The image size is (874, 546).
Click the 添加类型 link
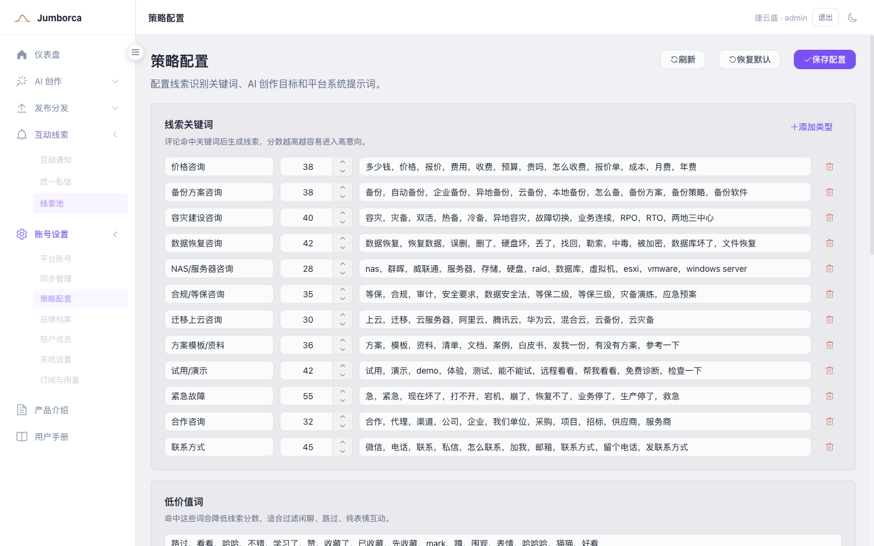[x=811, y=127]
